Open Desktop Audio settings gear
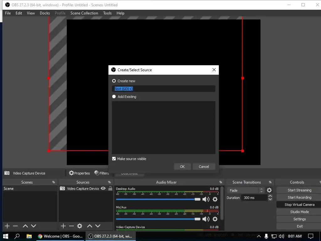The image size is (321, 241). click(215, 199)
